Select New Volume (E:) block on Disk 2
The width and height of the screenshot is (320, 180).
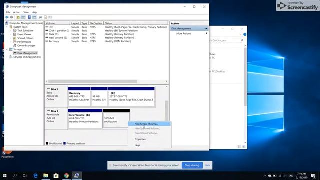pyautogui.click(x=85, y=119)
